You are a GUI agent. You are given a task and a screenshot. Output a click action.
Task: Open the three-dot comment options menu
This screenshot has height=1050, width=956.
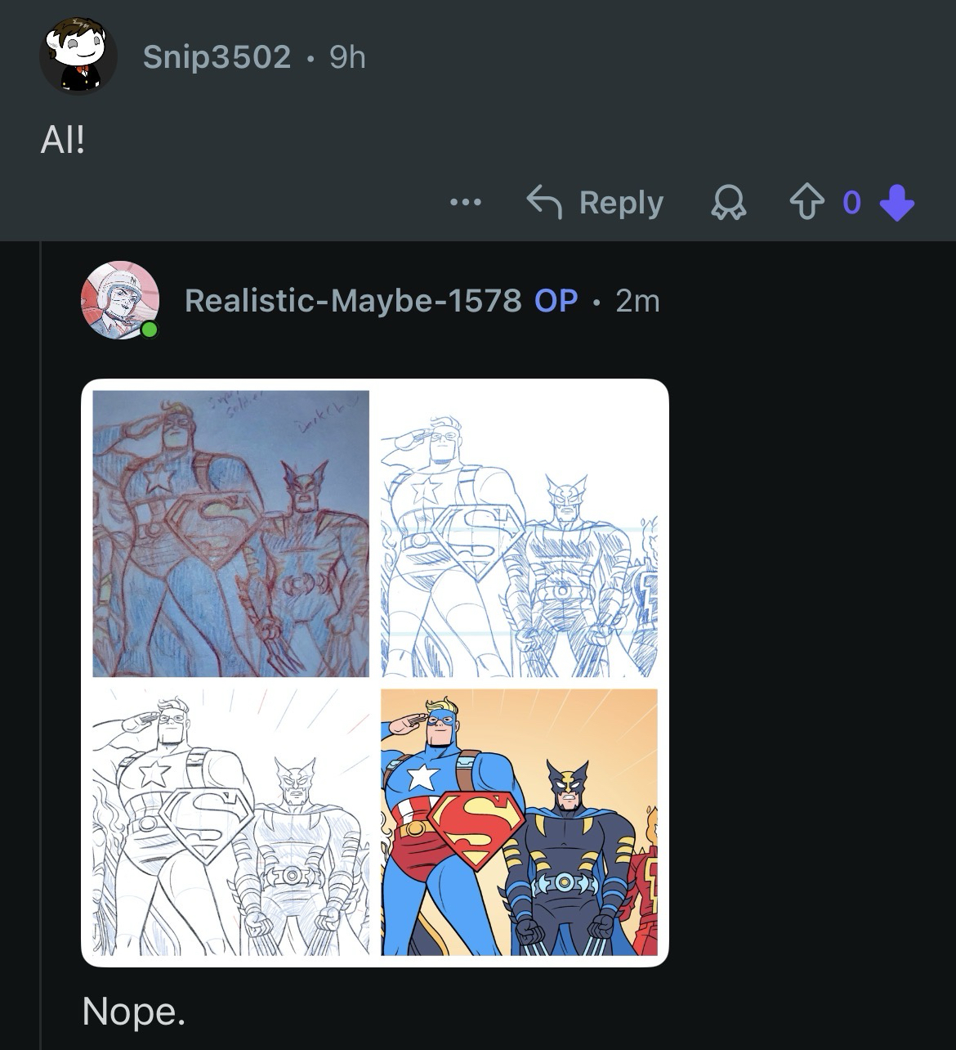coord(466,202)
